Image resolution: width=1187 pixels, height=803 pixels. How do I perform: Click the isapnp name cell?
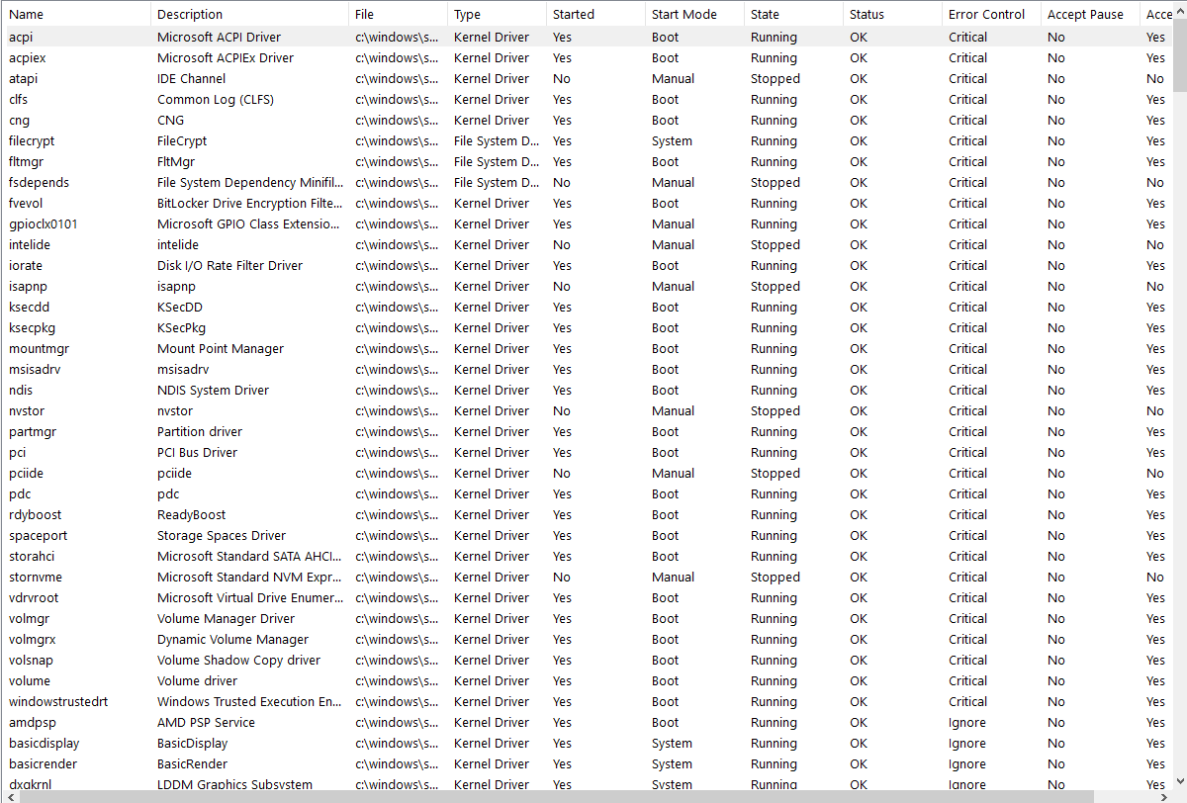tap(29, 286)
